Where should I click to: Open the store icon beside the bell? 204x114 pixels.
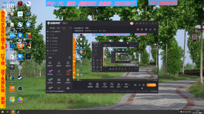146,29
